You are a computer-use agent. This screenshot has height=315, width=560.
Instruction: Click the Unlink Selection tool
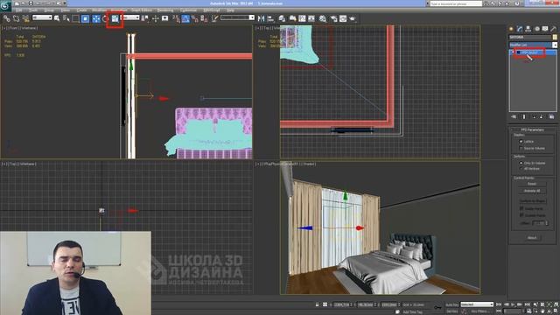coord(16,18)
